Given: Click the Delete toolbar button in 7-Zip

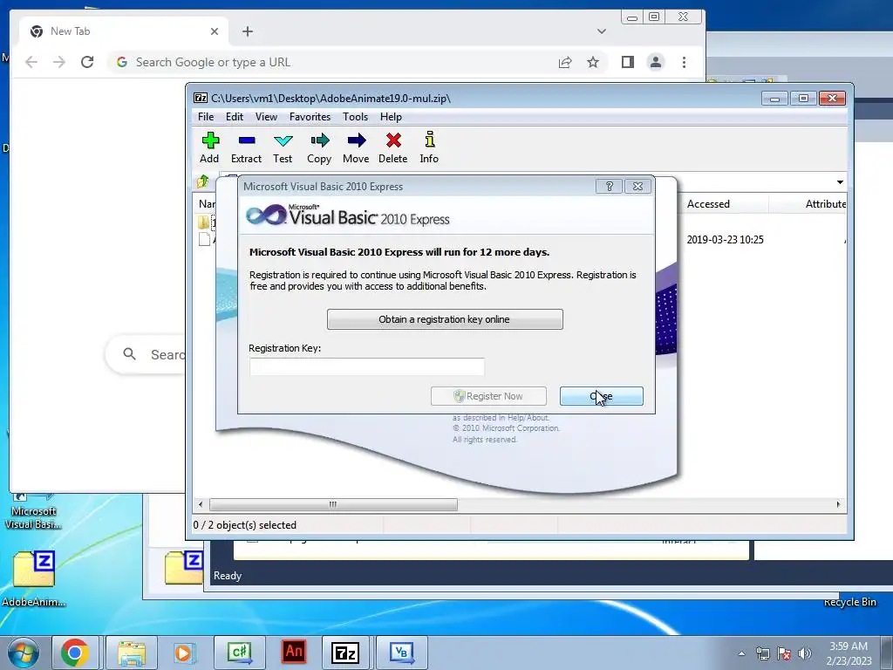Looking at the screenshot, I should click(393, 147).
